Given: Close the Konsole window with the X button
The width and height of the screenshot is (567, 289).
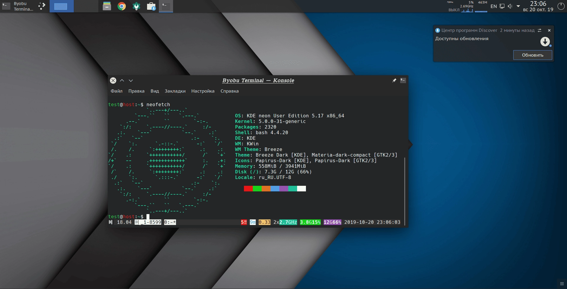Looking at the screenshot, I should click(x=113, y=81).
